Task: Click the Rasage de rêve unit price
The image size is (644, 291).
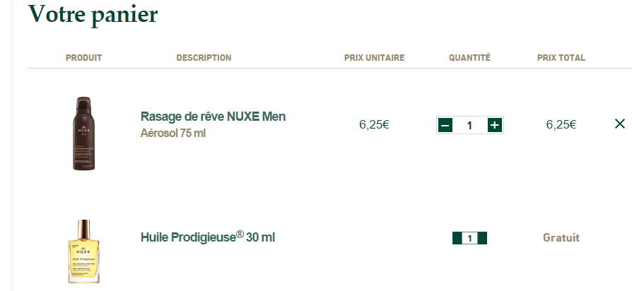Action: tap(374, 125)
